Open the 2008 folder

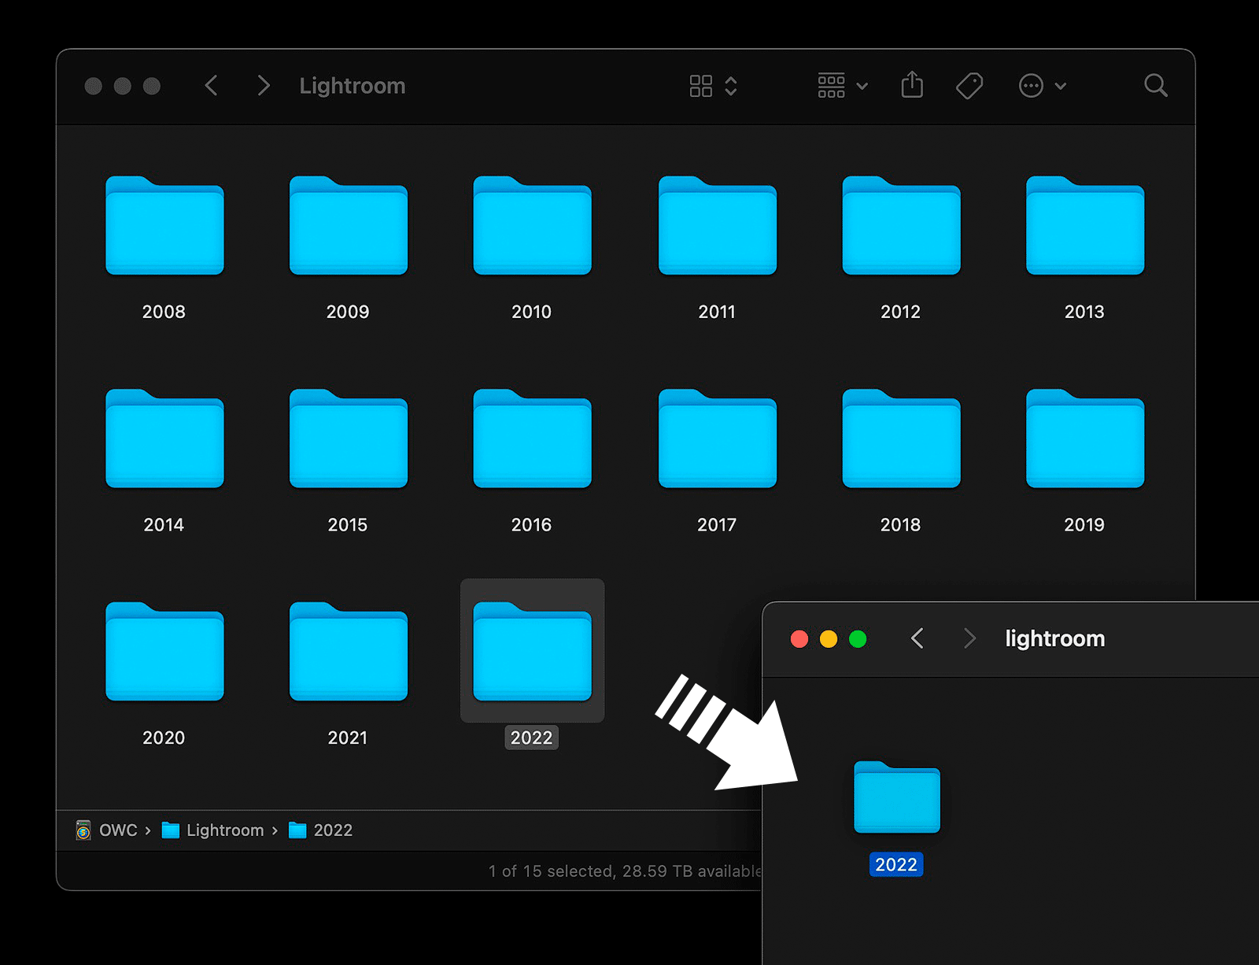point(164,226)
